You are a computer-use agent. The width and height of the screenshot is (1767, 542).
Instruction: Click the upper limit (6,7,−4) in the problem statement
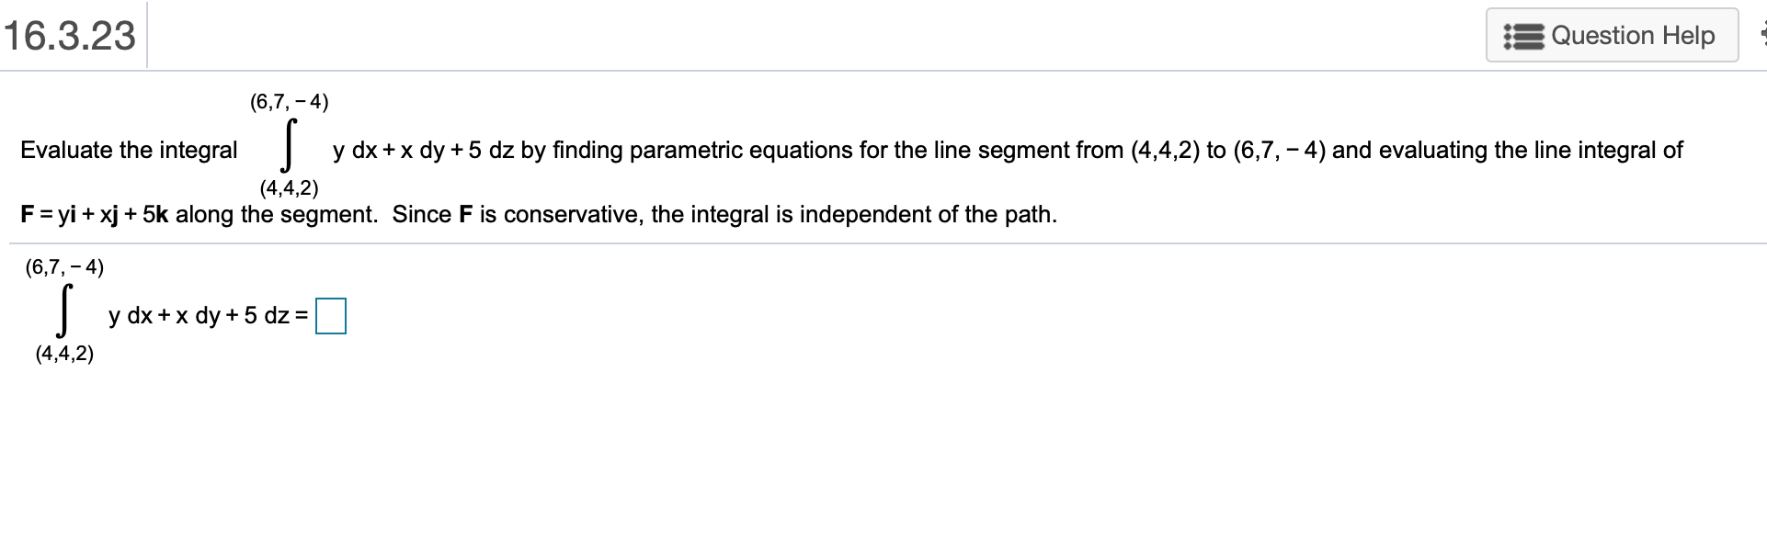pos(289,101)
